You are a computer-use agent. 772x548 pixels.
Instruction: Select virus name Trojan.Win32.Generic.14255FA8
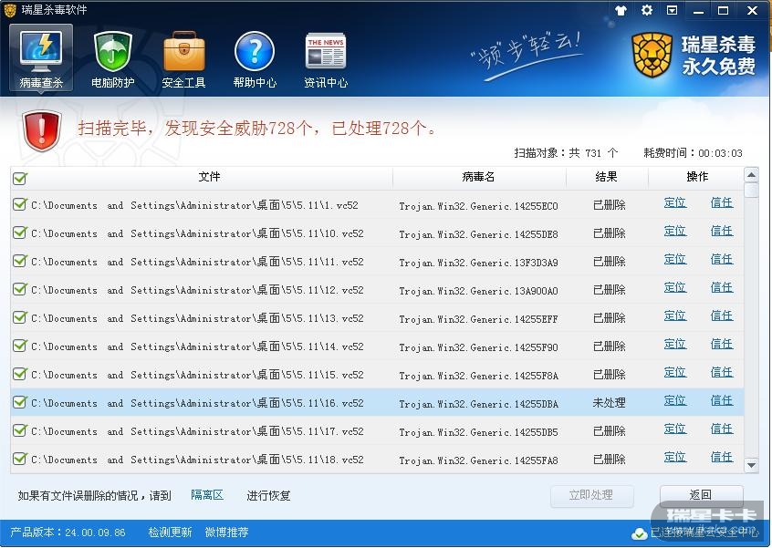coord(478,460)
